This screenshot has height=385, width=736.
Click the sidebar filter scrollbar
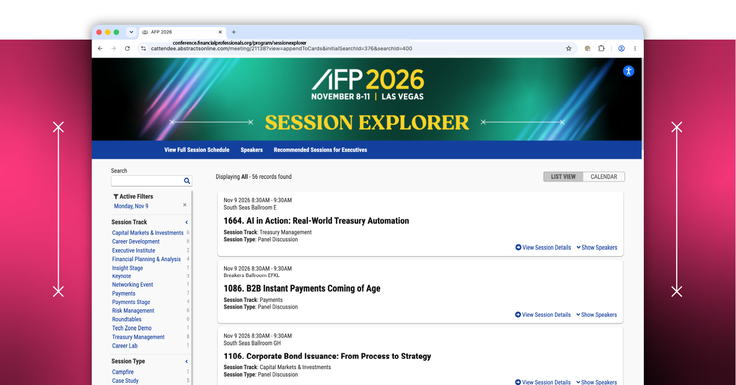coord(192,287)
